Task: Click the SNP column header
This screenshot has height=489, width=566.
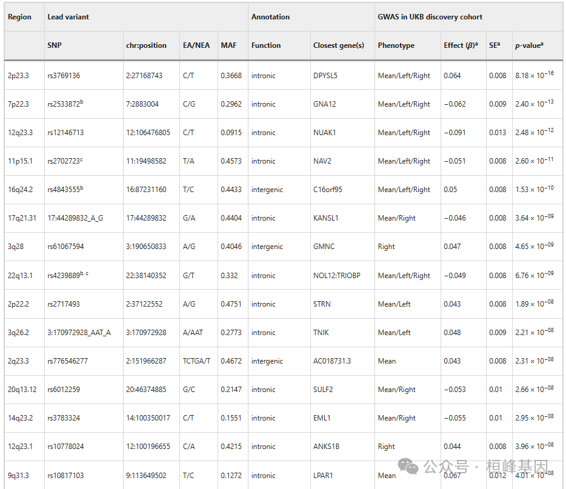Action: pos(55,45)
